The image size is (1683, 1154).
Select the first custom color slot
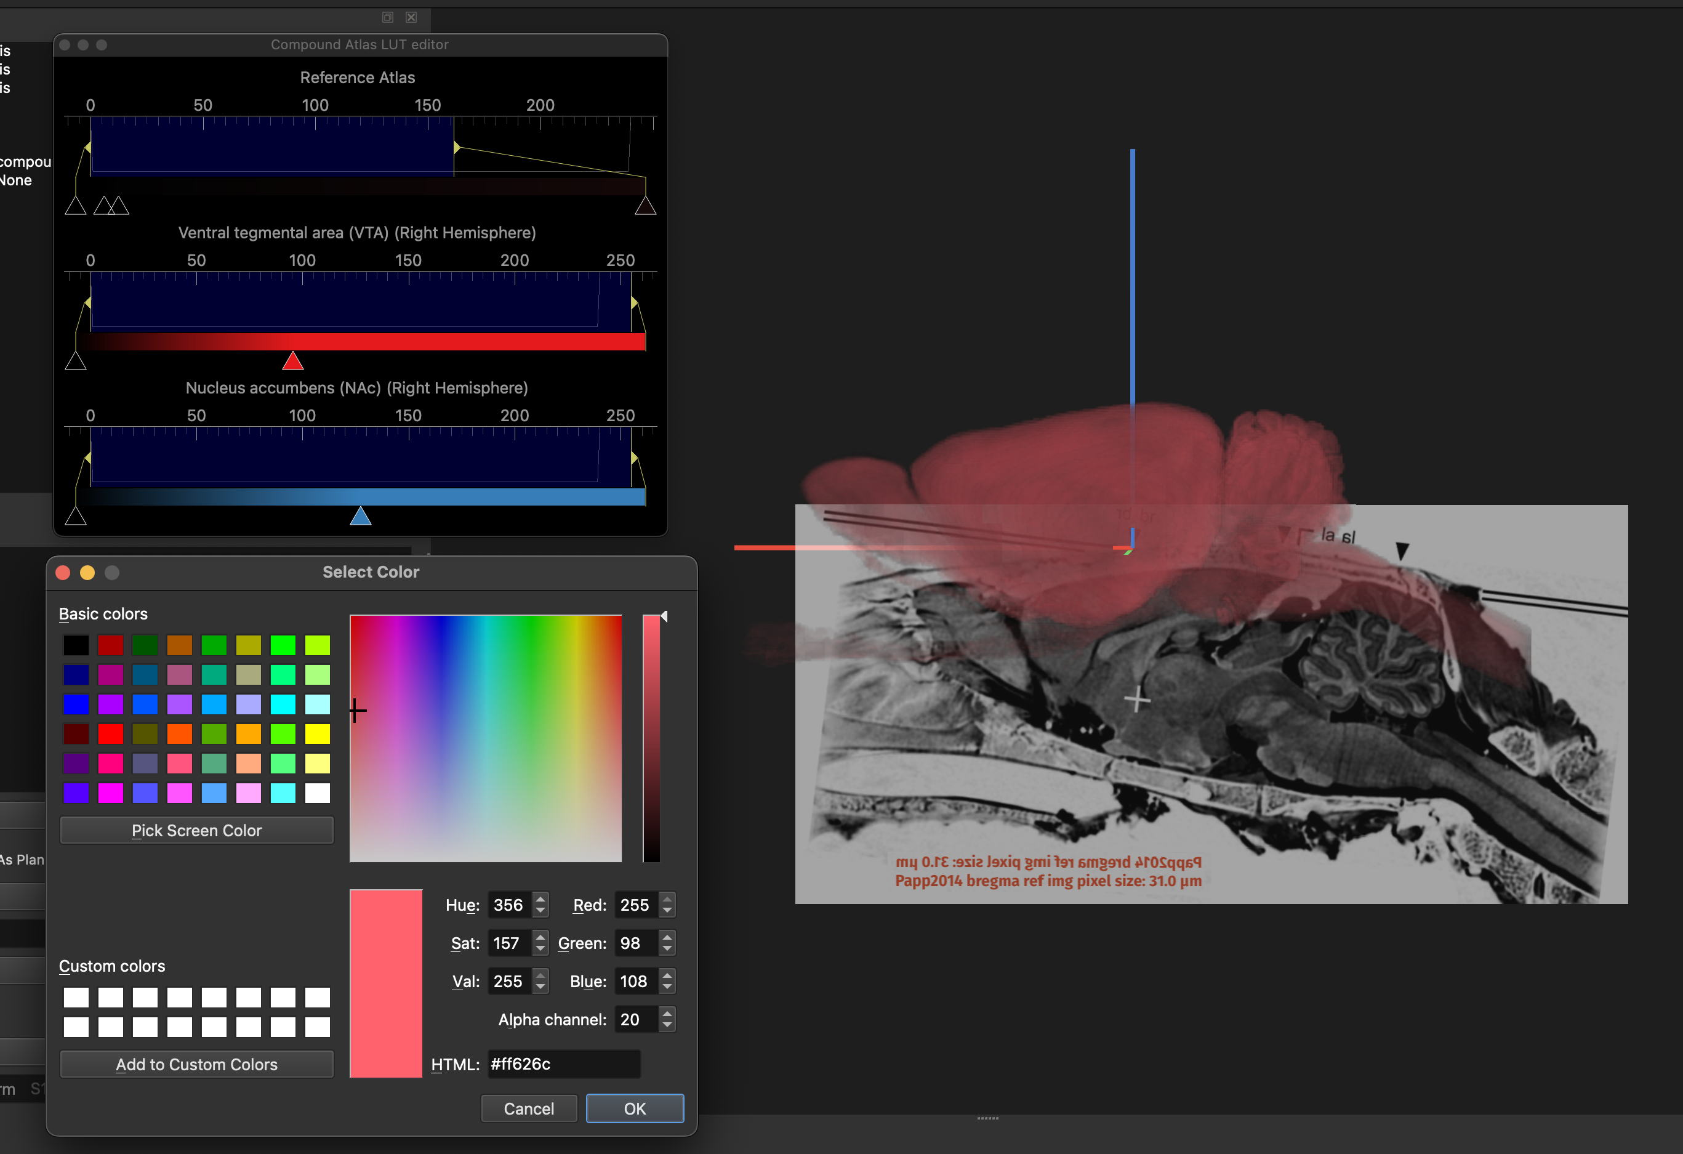coord(76,998)
